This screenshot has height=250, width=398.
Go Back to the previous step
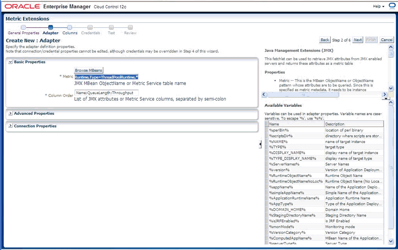coord(325,40)
